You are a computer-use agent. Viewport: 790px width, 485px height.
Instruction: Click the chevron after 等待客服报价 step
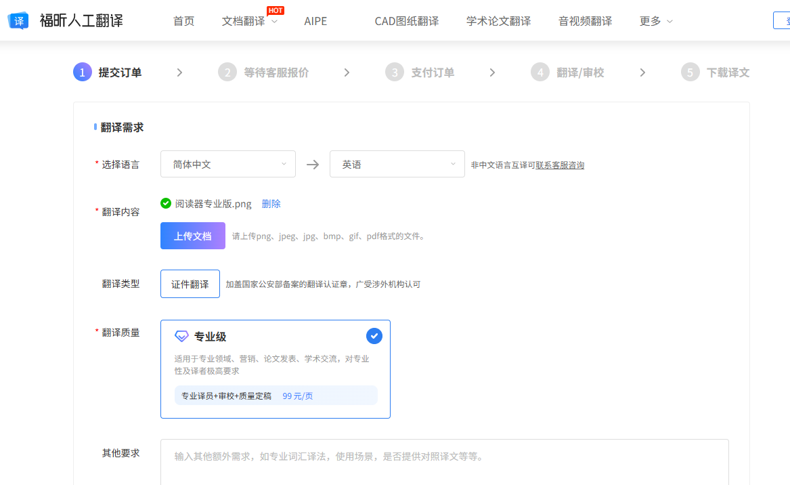click(347, 72)
